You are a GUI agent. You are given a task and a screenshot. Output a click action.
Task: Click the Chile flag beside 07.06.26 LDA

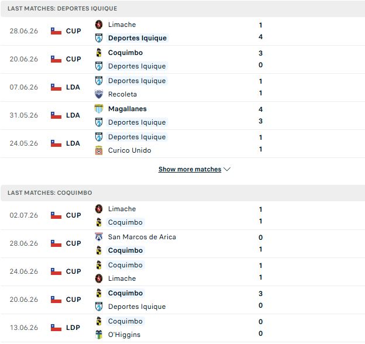tap(56, 87)
